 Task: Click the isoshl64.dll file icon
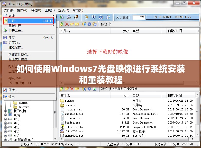62,114
